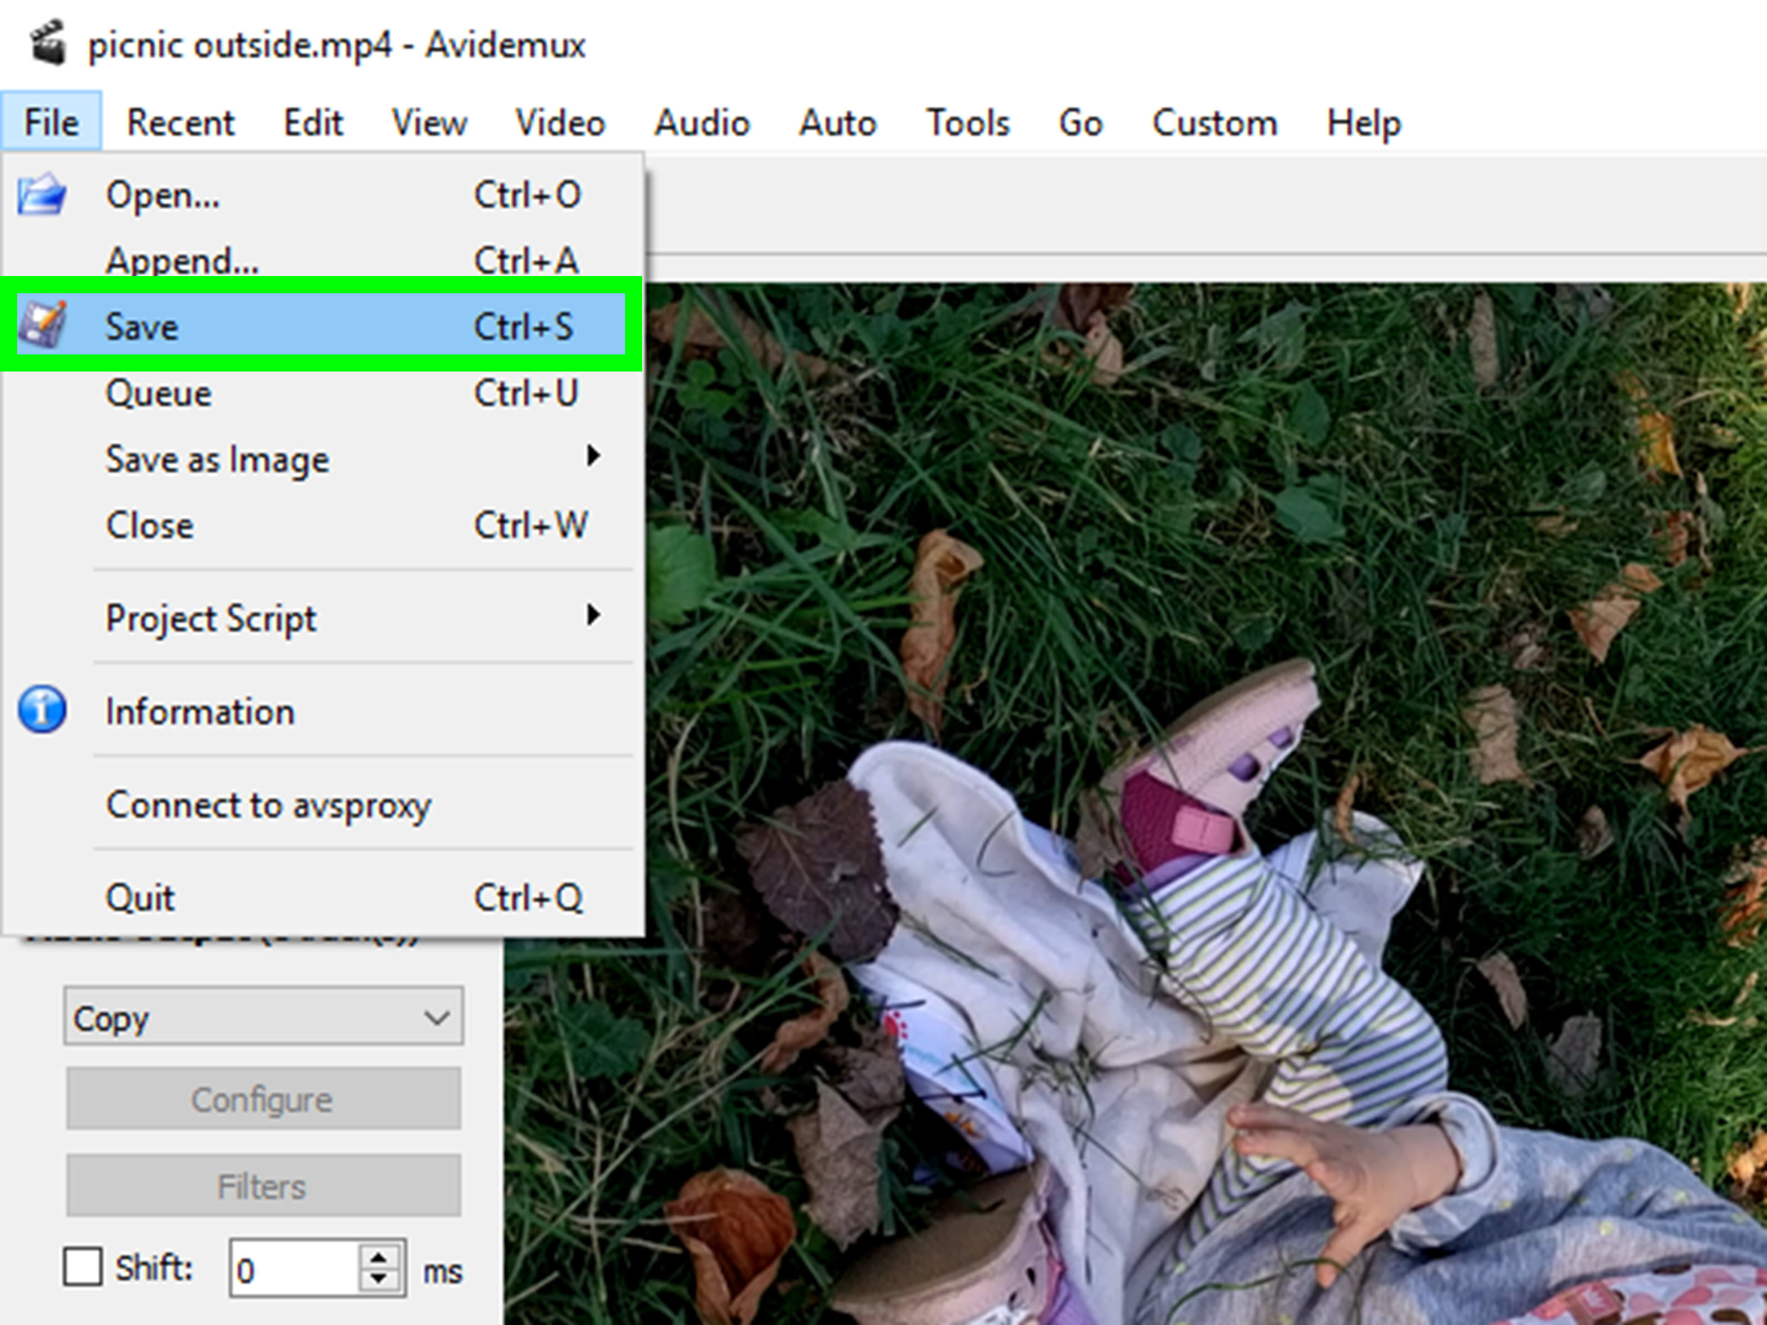
Task: Click the blue Information icon
Action: (41, 709)
